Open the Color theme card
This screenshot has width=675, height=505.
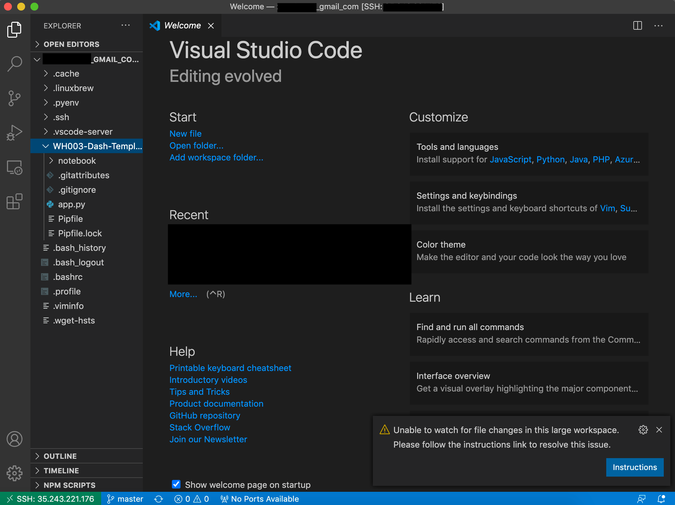(529, 251)
